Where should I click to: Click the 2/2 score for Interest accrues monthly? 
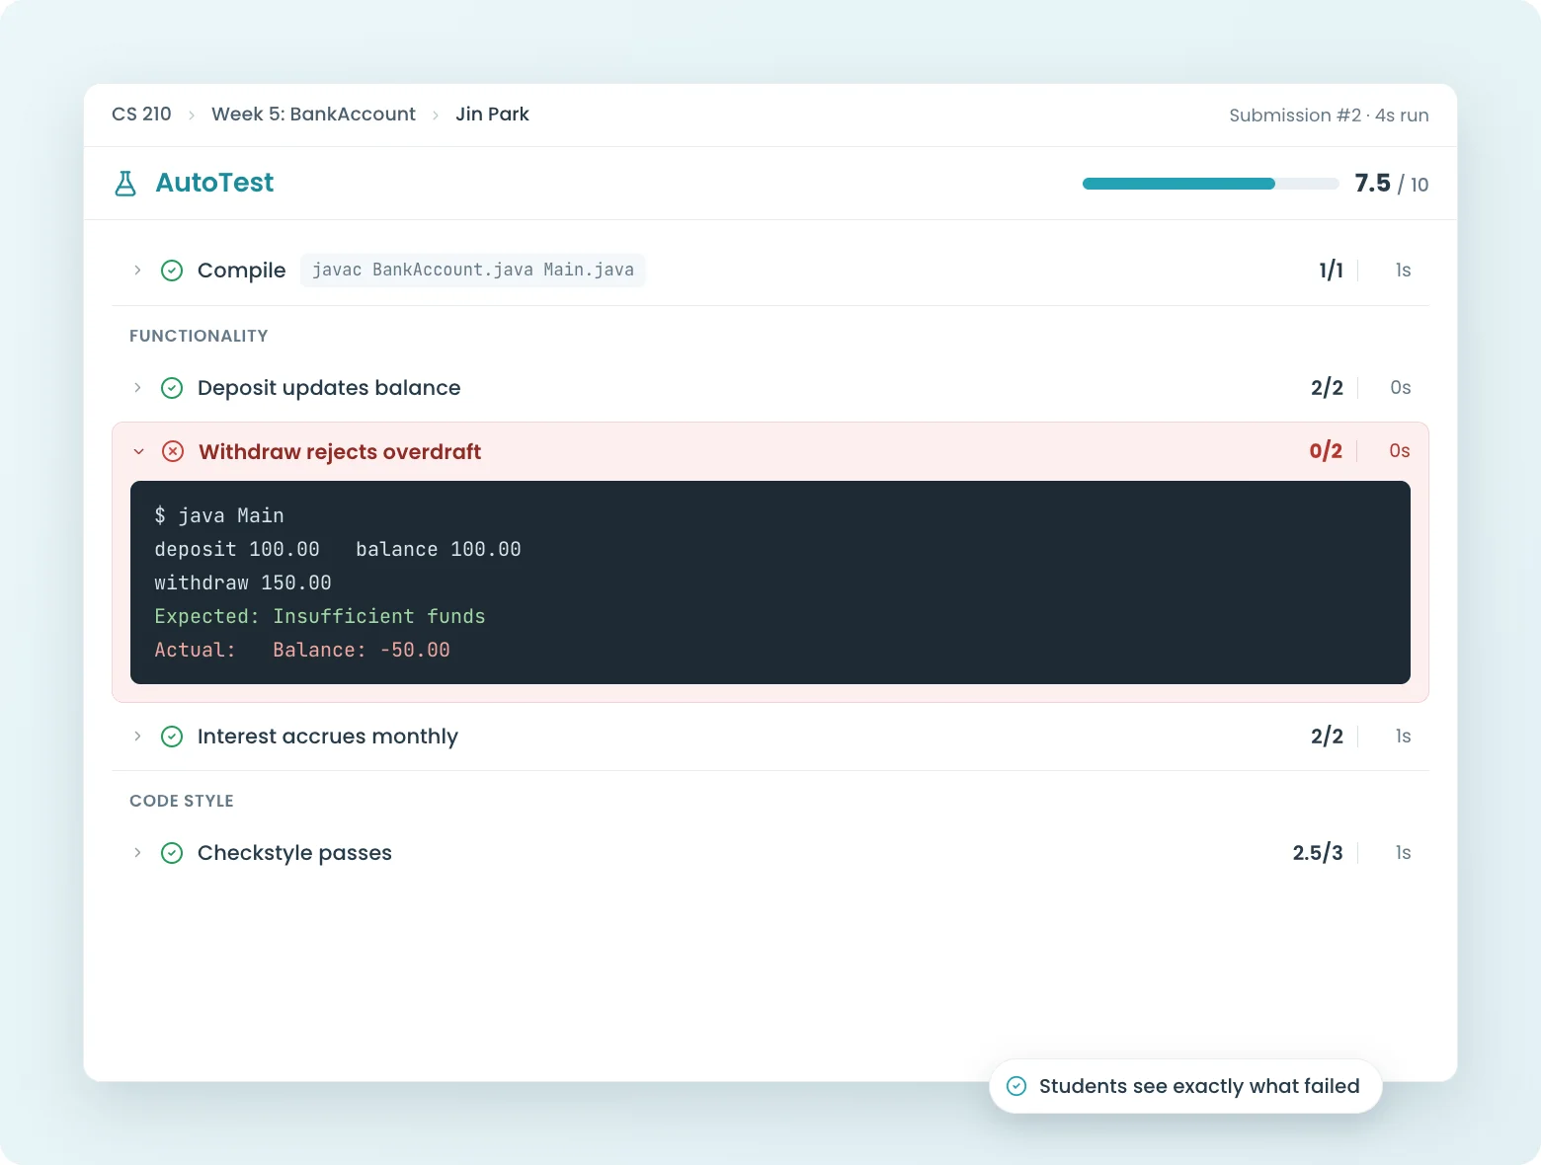click(1327, 737)
